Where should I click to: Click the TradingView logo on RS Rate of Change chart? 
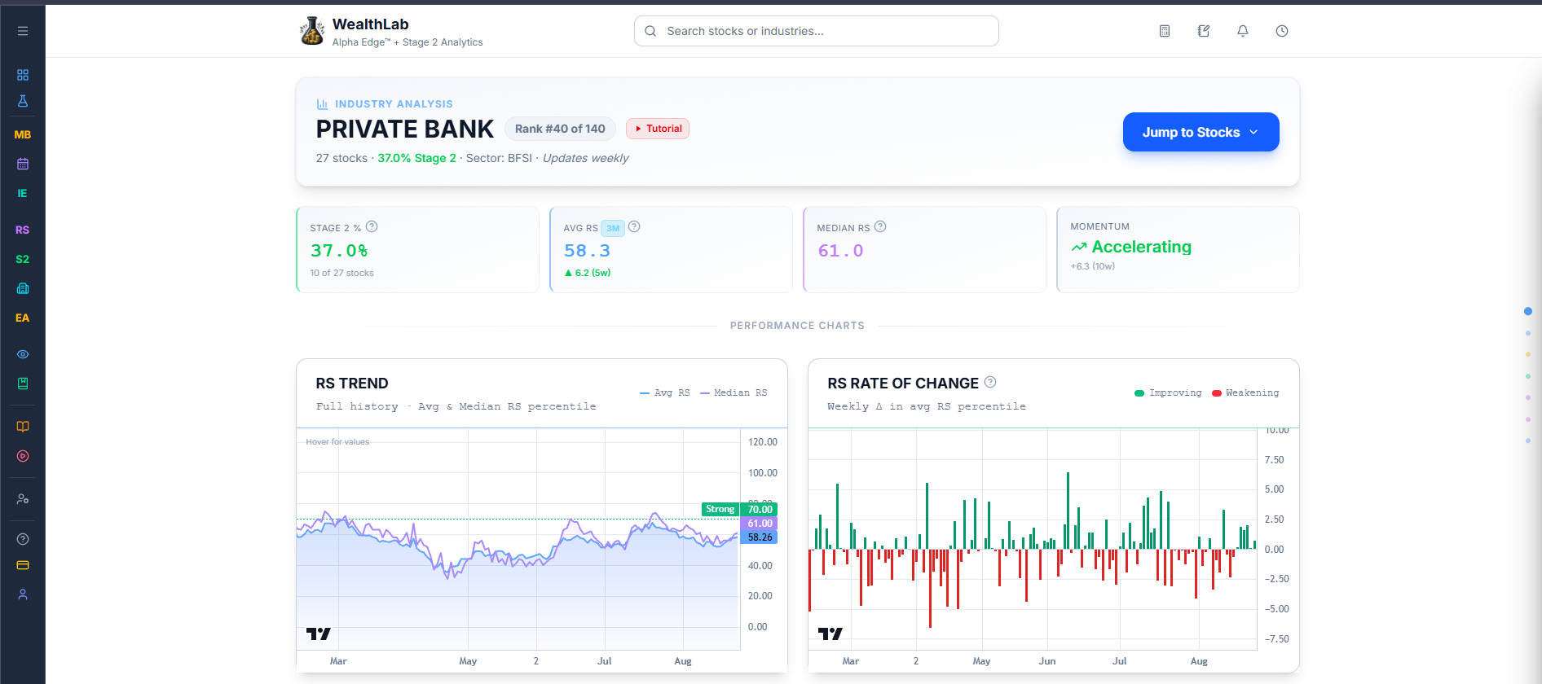[830, 634]
